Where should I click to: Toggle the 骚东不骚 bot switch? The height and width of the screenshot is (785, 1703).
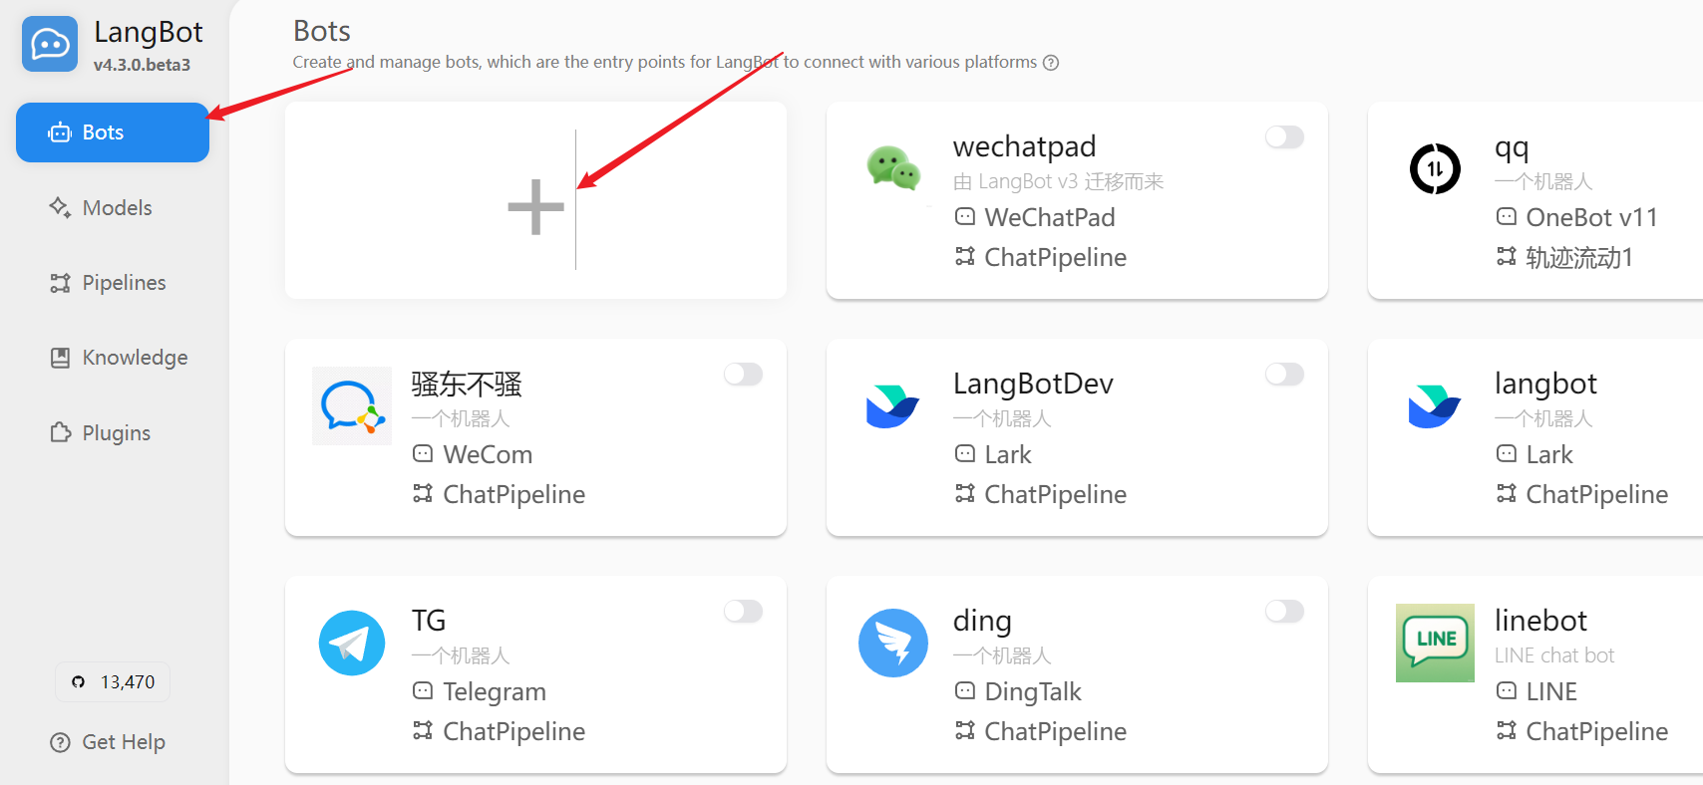(x=743, y=375)
